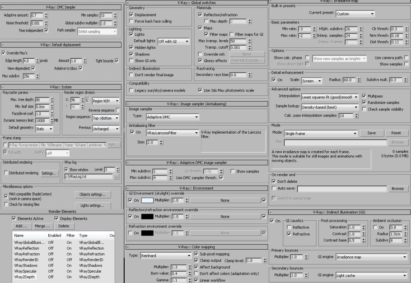
Task: Enable Don't render final image
Action: pyautogui.click(x=131, y=75)
